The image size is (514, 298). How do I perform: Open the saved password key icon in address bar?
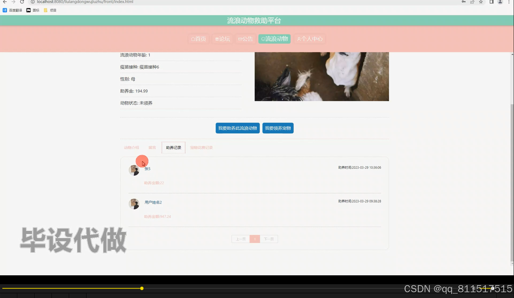coord(464,2)
